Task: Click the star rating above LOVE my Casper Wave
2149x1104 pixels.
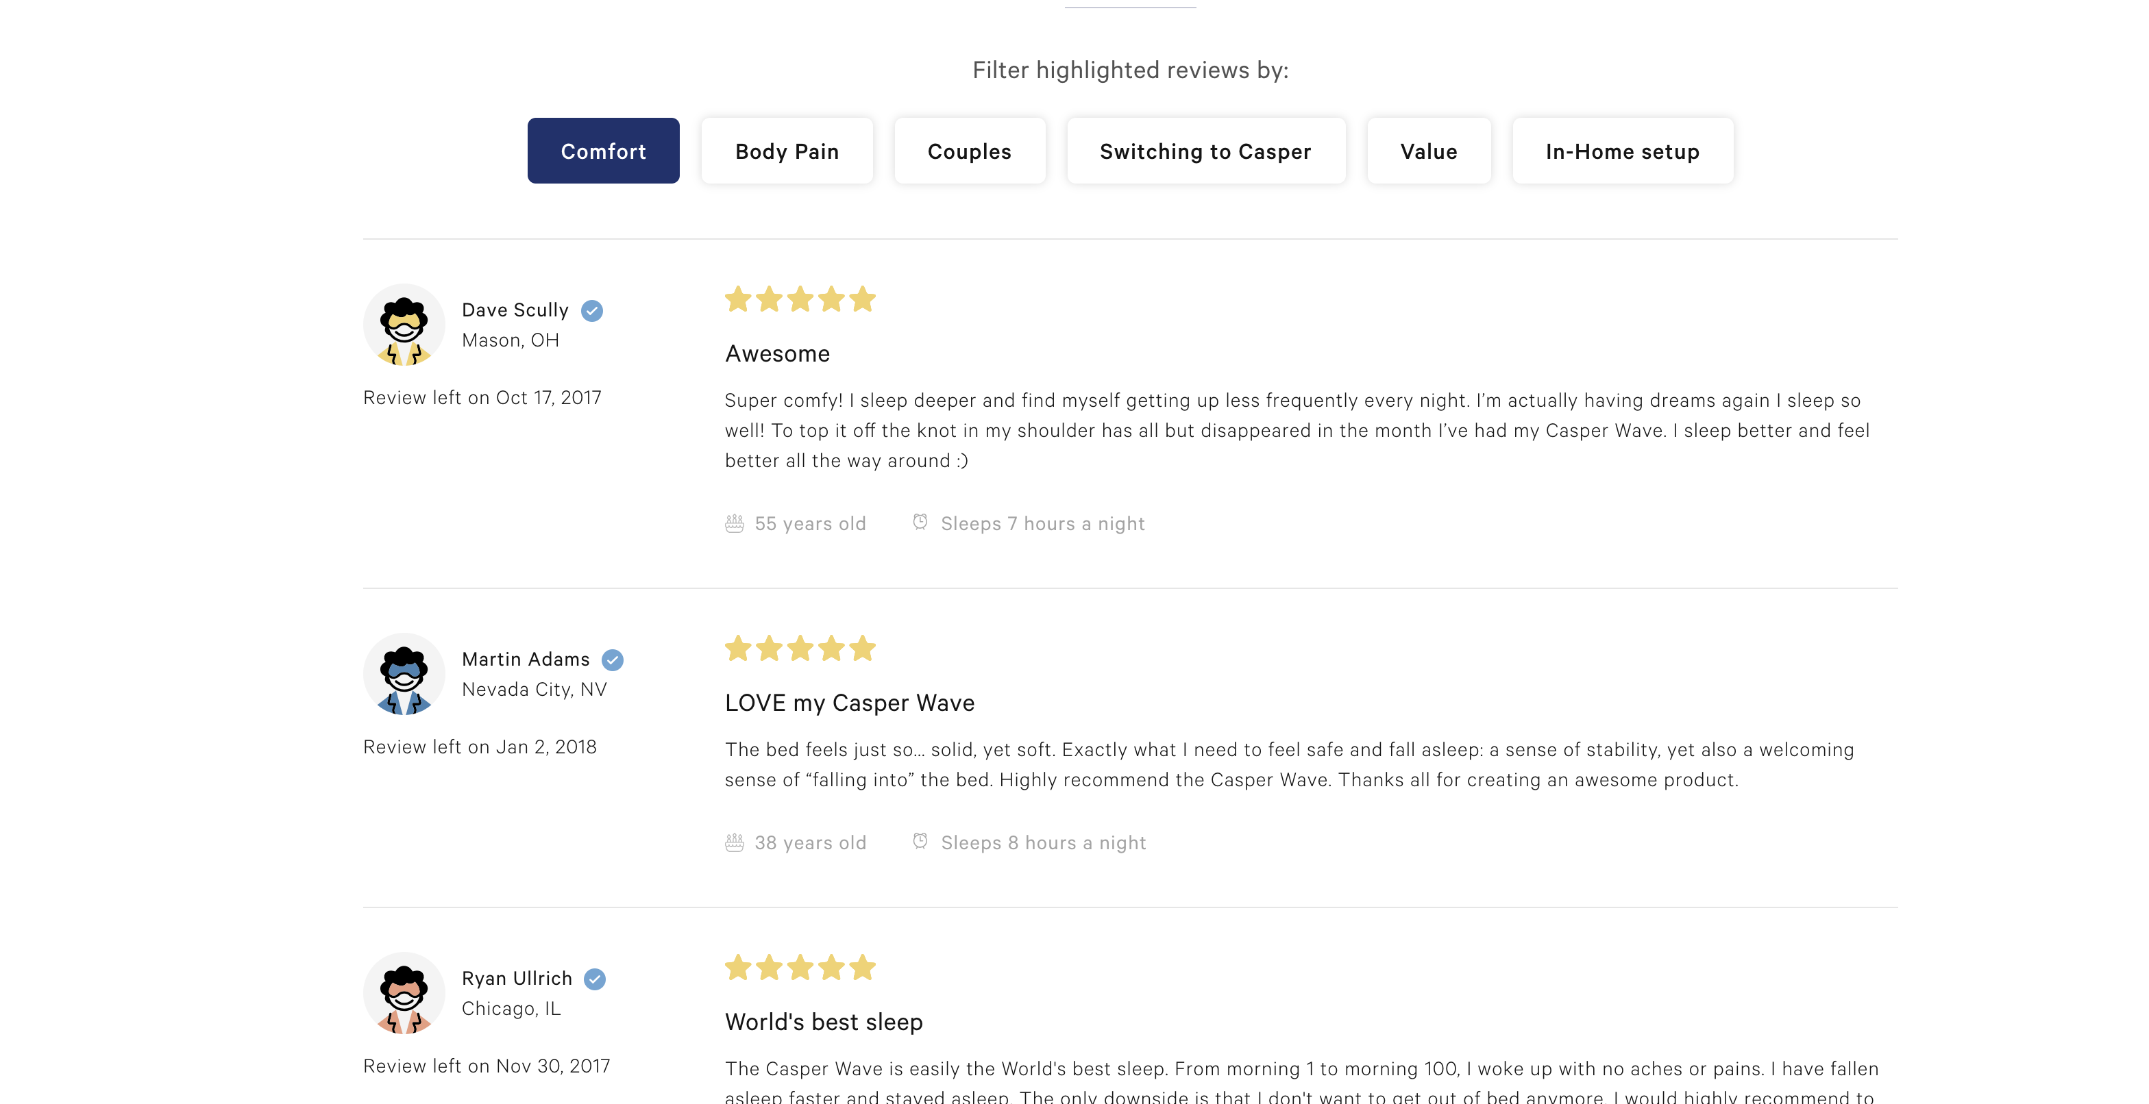Action: (x=800, y=648)
